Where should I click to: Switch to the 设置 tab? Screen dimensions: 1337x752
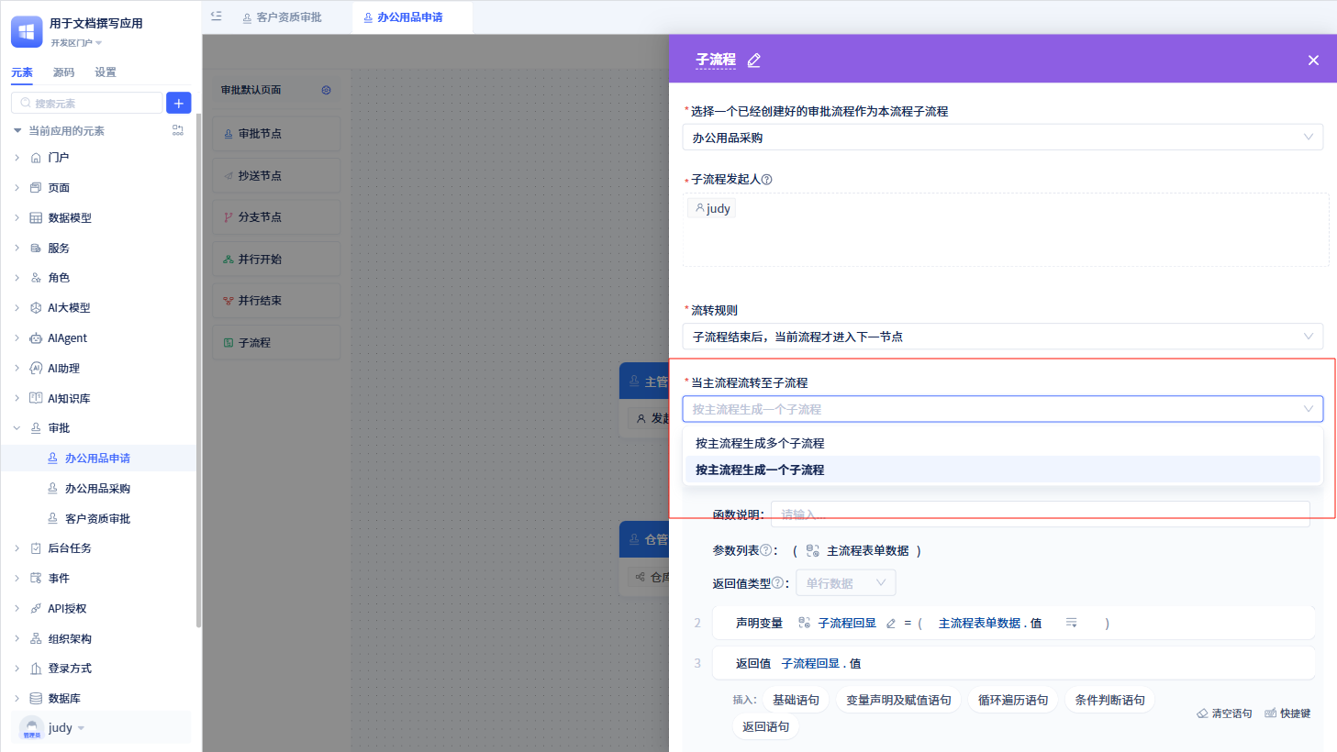pyautogui.click(x=106, y=72)
